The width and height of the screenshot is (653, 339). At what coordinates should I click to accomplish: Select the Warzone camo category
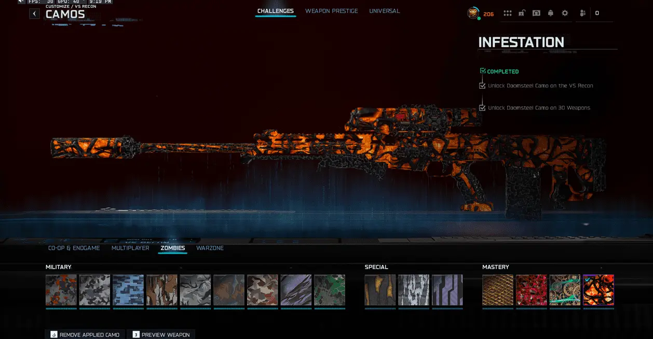(x=210, y=248)
